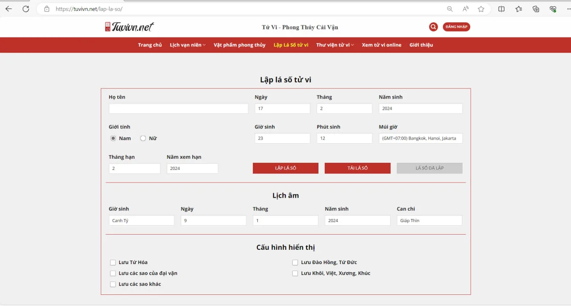Click the ĐĂNG NHẬP button
The image size is (571, 306).
(456, 27)
